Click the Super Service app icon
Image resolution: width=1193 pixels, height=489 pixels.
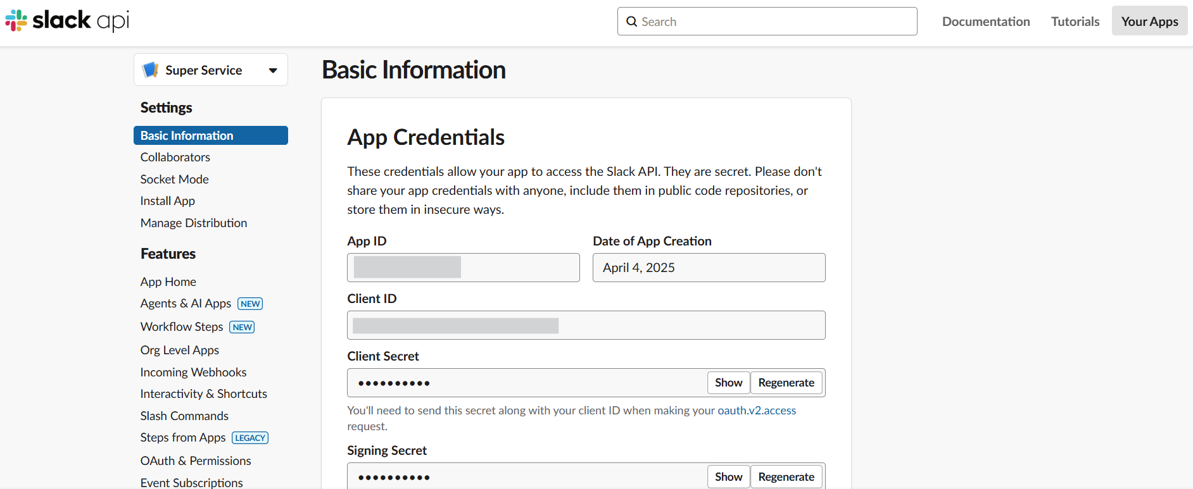coord(151,70)
